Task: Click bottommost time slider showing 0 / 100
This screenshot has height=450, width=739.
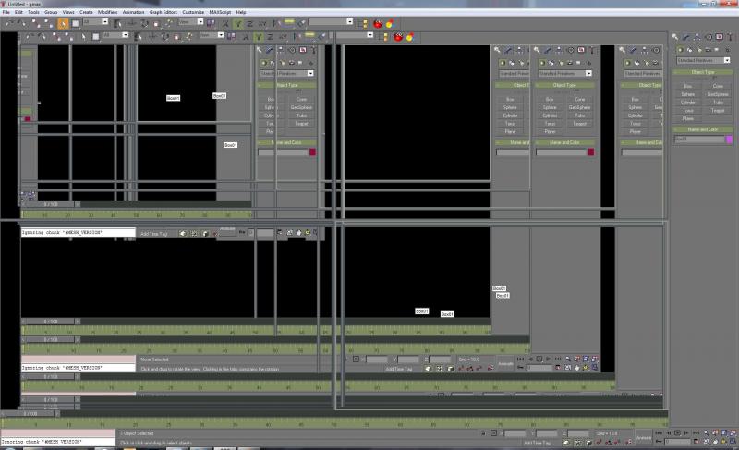Action: 30,414
